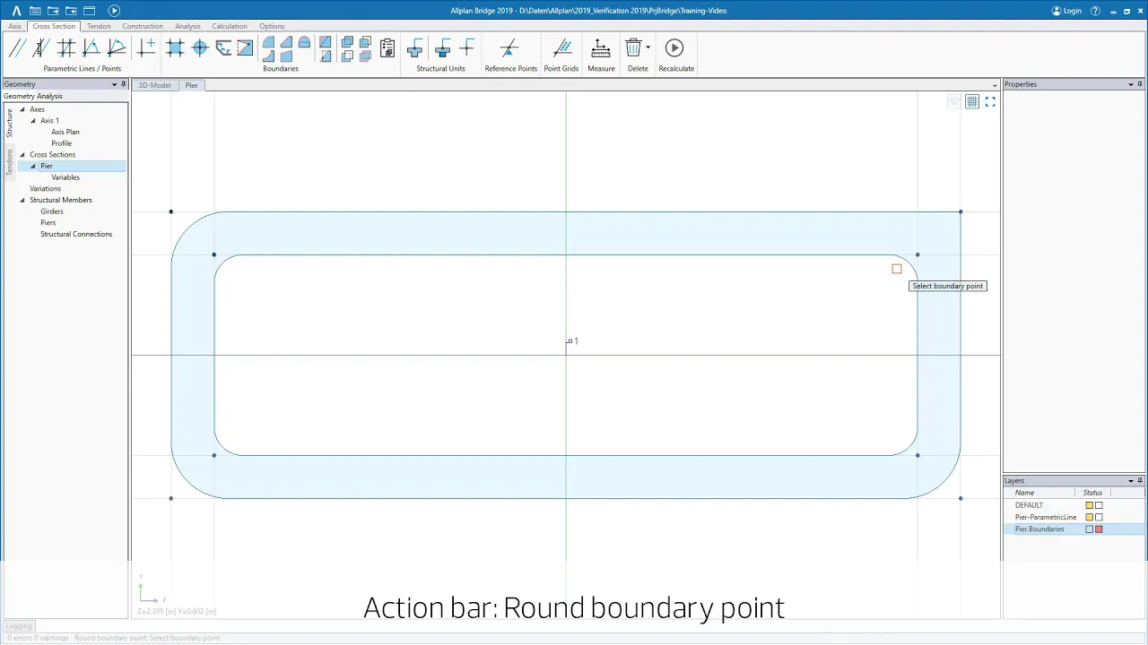Click the third Structural Units T icon
The width and height of the screenshot is (1148, 645).
466,47
